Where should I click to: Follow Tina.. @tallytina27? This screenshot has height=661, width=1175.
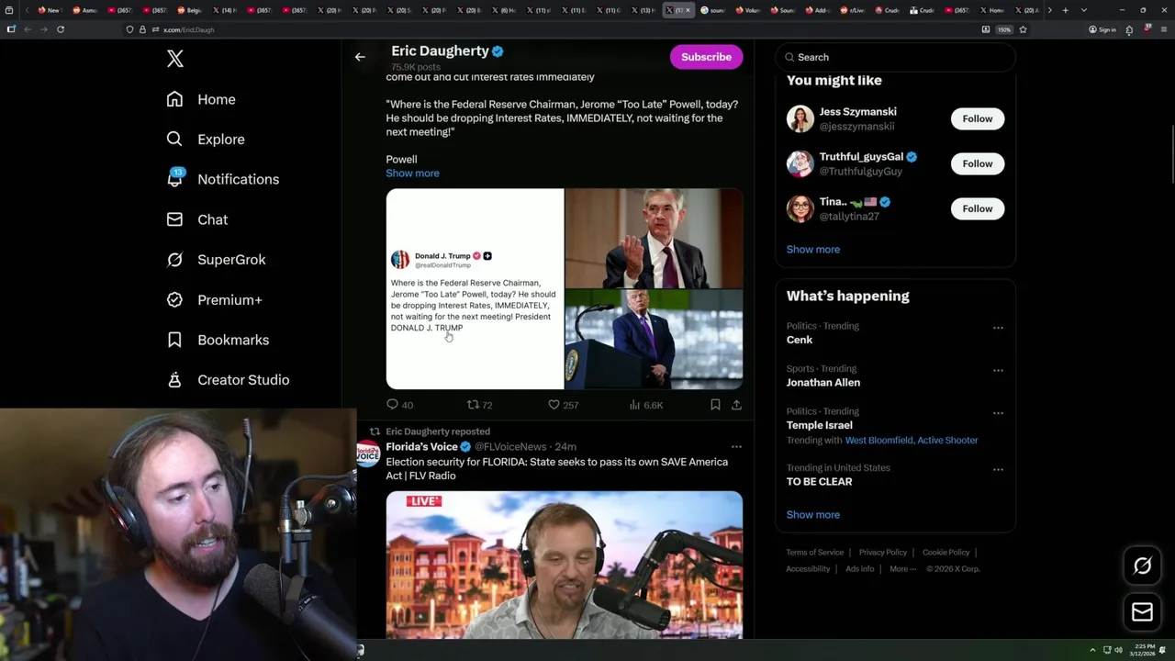[977, 208]
